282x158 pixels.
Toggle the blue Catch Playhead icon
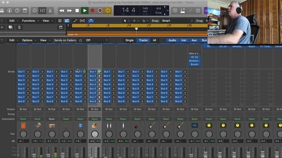point(91,21)
